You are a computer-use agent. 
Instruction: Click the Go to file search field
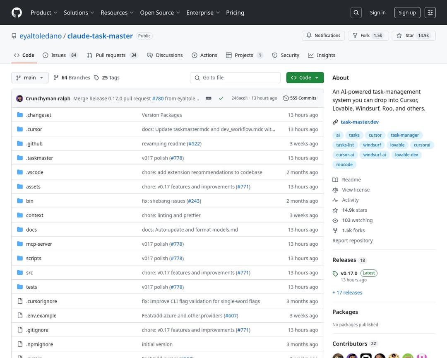(235, 77)
